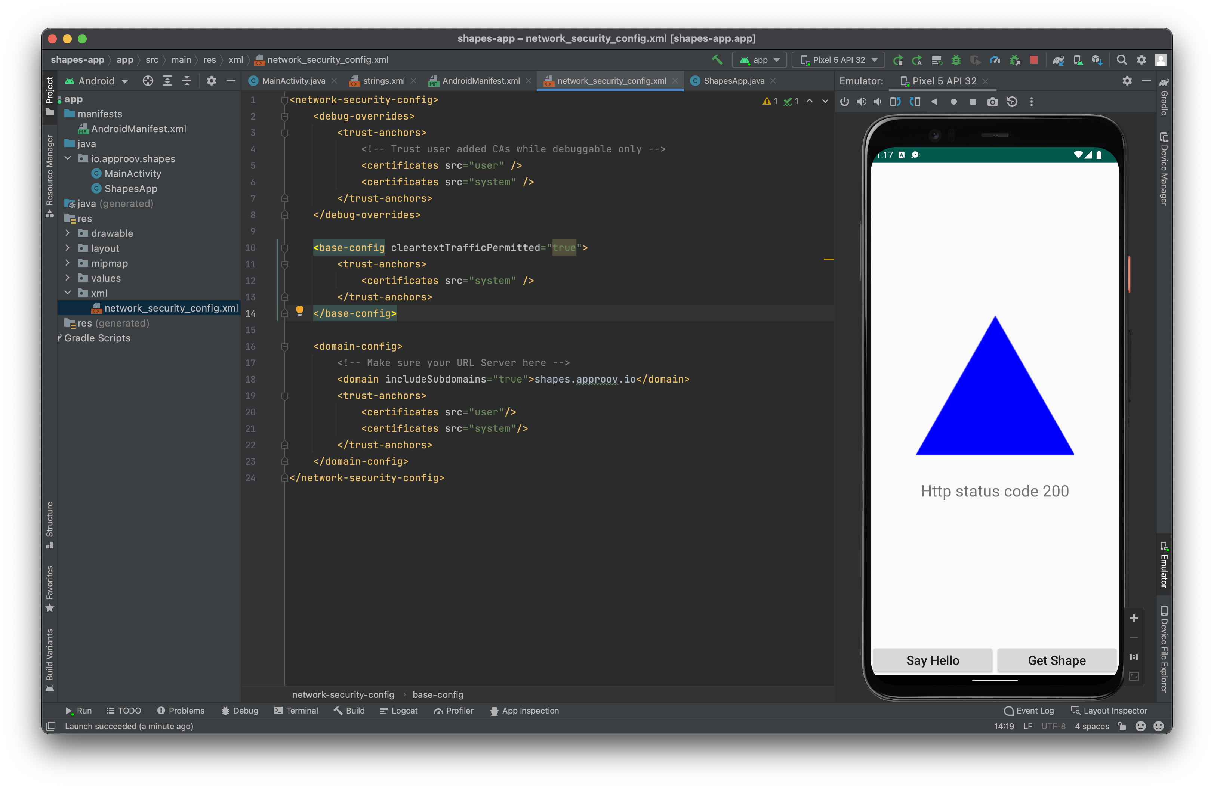The image size is (1214, 789).
Task: Start debugging with the bug icon
Action: [956, 60]
